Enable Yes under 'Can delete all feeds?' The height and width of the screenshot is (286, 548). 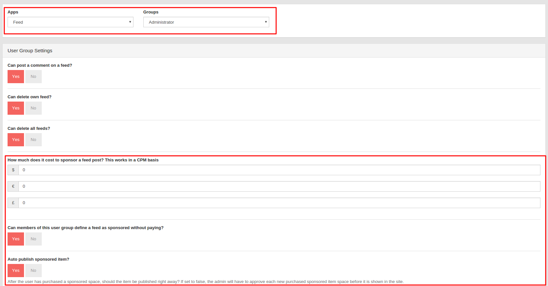(16, 140)
